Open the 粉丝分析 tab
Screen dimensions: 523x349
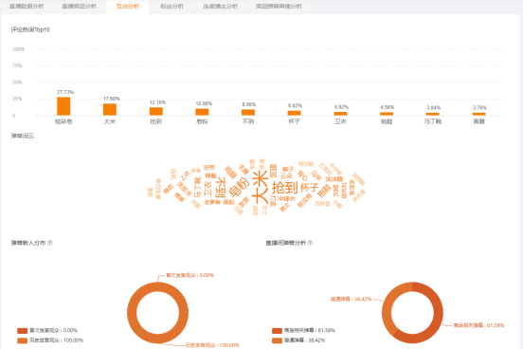172,7
